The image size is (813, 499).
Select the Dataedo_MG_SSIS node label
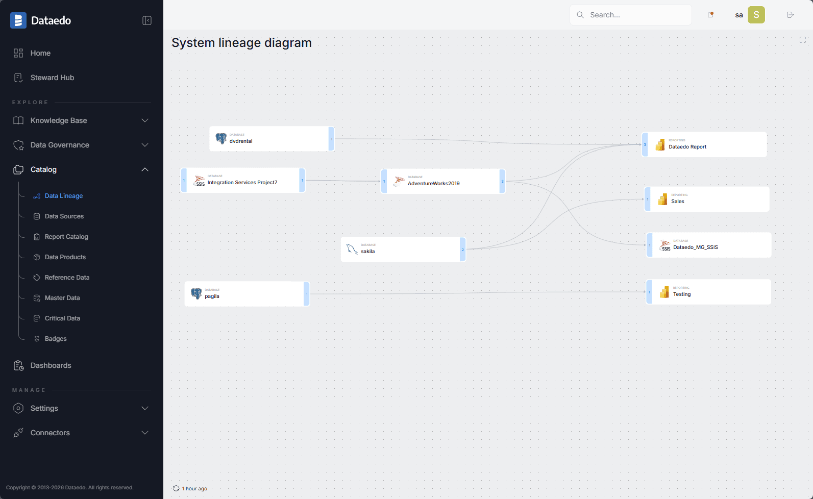(696, 247)
